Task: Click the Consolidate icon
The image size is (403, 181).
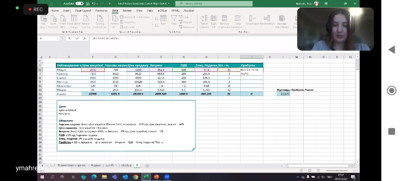Action: pyautogui.click(x=252, y=20)
